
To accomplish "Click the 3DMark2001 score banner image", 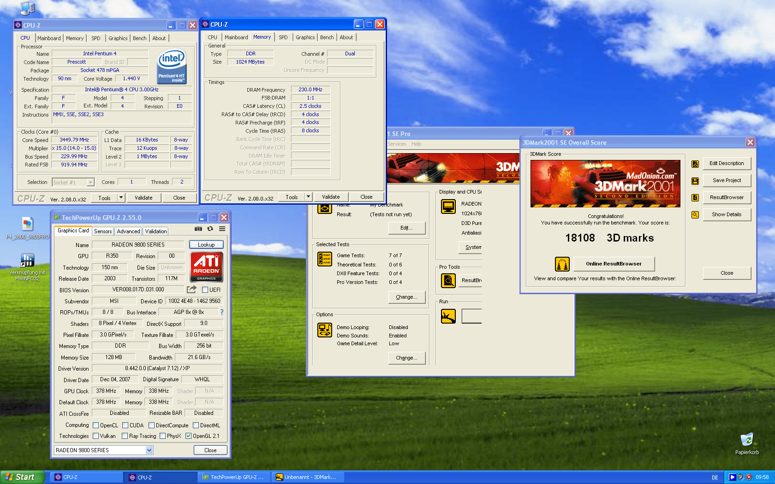I will pos(605,183).
